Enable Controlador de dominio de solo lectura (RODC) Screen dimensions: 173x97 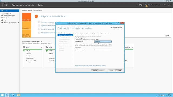click(76, 40)
